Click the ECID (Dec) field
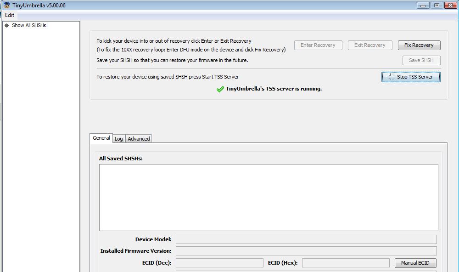This screenshot has width=459, height=272. [x=219, y=263]
